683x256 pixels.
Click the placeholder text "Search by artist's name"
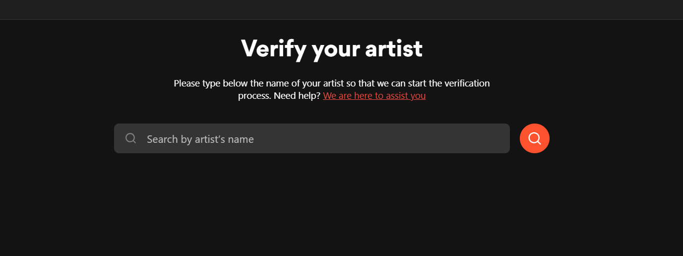click(x=200, y=139)
